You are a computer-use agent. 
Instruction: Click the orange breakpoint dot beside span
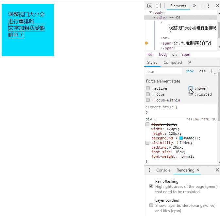(146, 43)
